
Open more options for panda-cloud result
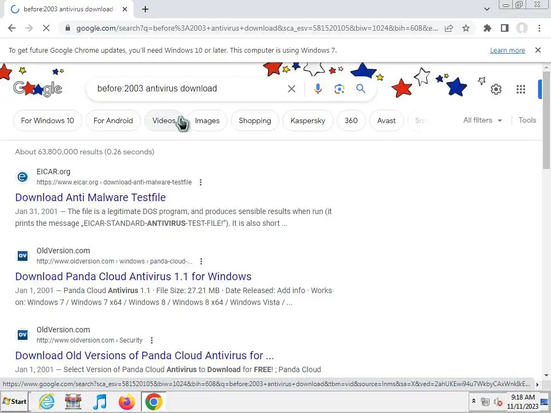(x=201, y=261)
